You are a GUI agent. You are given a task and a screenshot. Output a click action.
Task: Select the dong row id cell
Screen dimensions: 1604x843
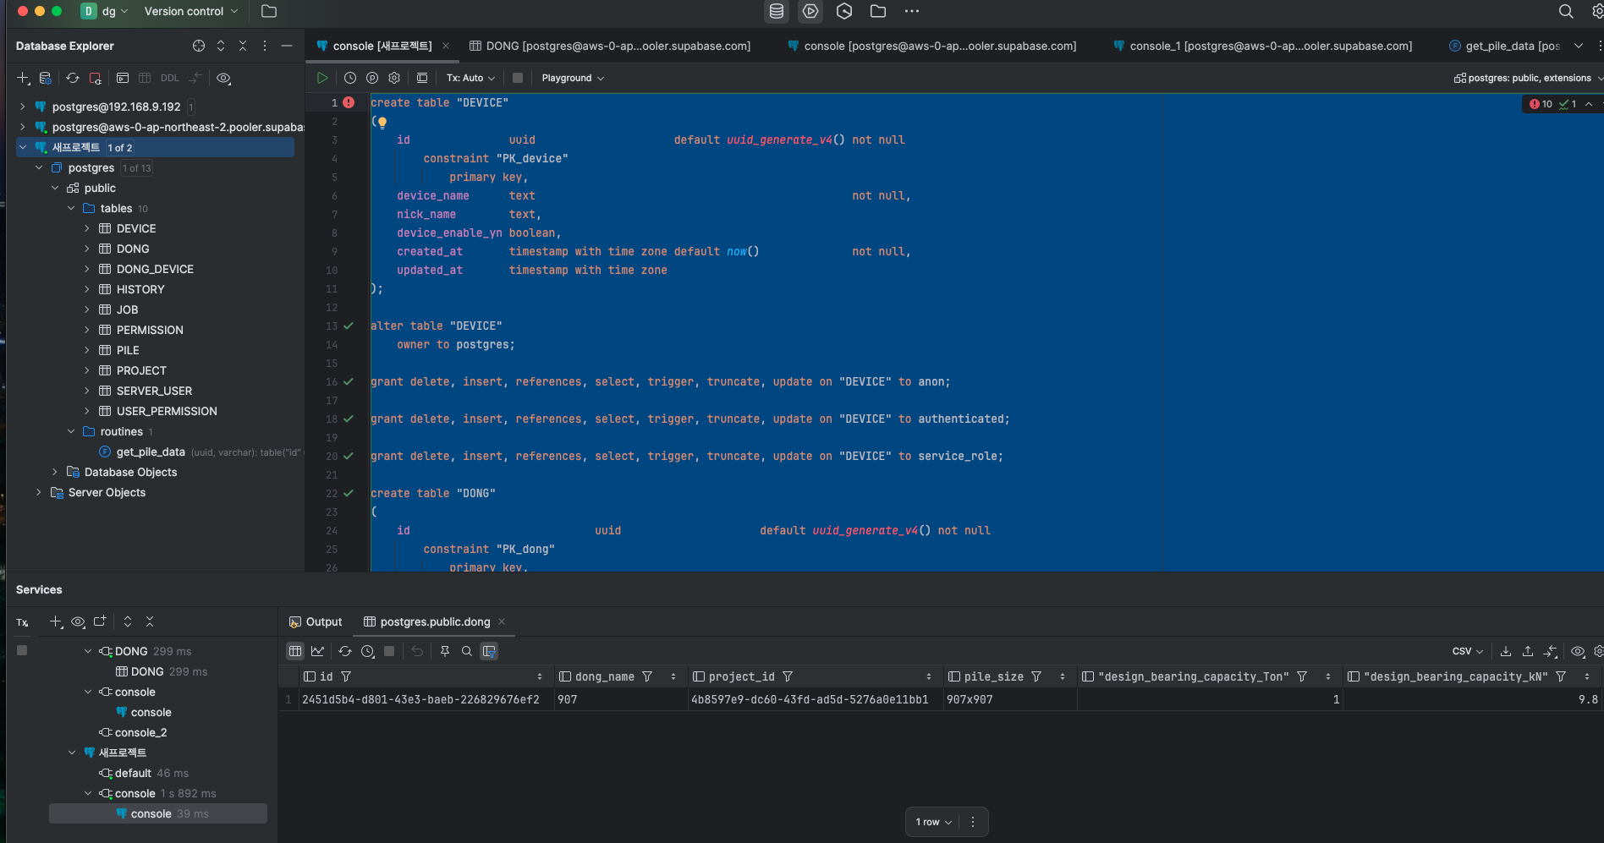coord(427,699)
